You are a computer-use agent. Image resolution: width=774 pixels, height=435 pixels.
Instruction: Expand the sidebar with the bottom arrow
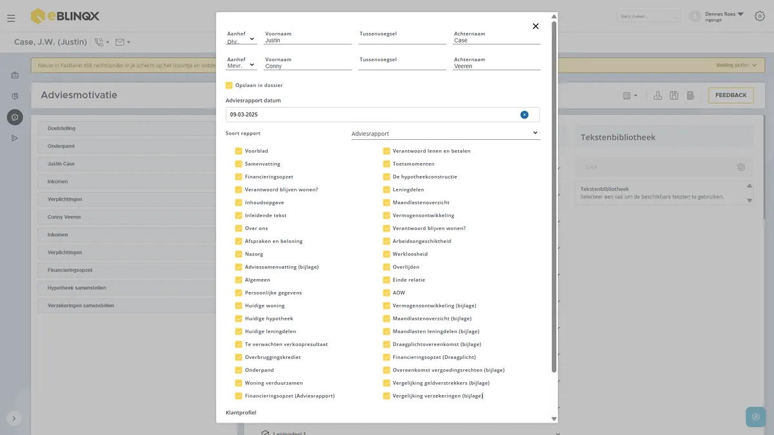(14, 418)
